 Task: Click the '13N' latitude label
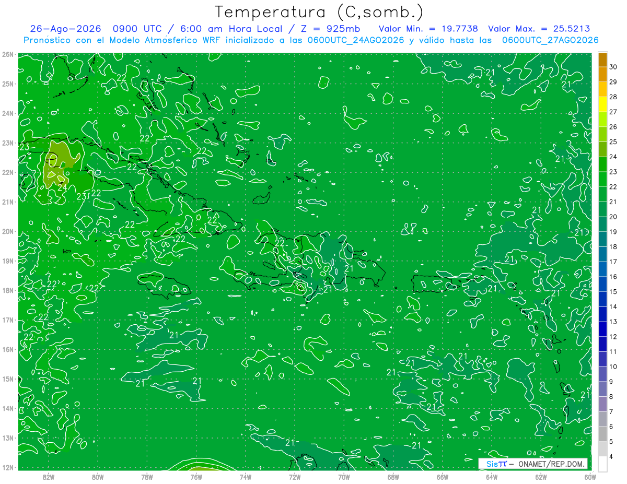click(7, 438)
